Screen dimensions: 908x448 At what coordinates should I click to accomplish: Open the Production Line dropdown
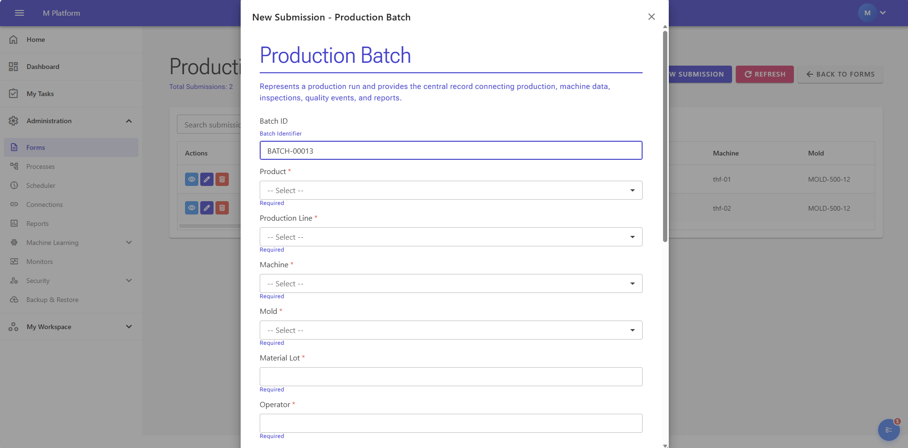(x=451, y=237)
